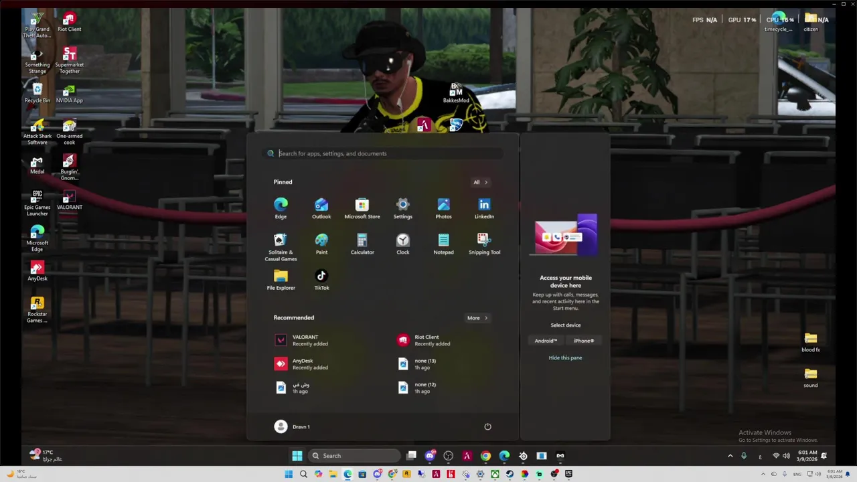Select the NVIDIA App desktop shortcut
This screenshot has height=482, width=857.
70,93
